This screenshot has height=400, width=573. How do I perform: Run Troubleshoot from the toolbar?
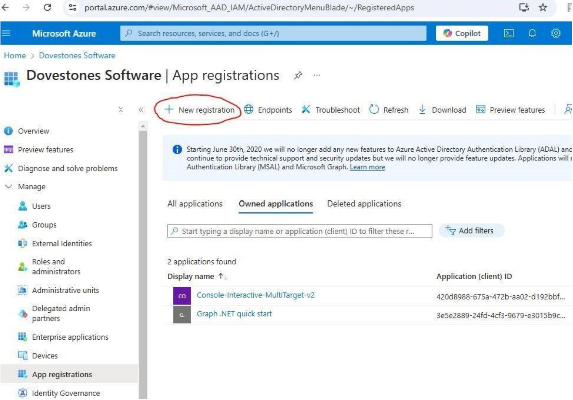click(x=332, y=110)
